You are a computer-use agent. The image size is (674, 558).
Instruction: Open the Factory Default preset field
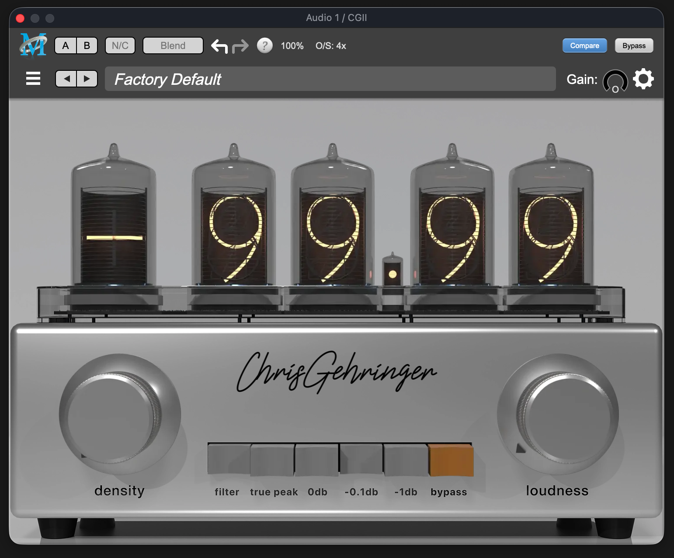pyautogui.click(x=330, y=79)
